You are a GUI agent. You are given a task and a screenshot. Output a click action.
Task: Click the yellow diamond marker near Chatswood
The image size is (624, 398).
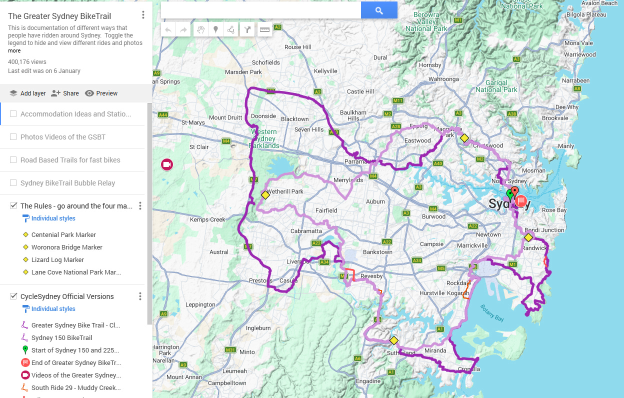click(464, 138)
